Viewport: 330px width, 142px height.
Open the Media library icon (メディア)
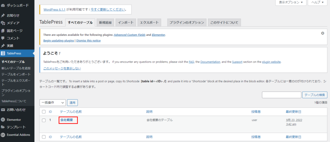pos(3,23)
